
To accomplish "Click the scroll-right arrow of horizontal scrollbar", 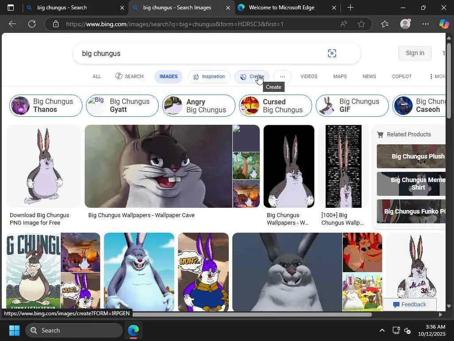I will pyautogui.click(x=440, y=314).
